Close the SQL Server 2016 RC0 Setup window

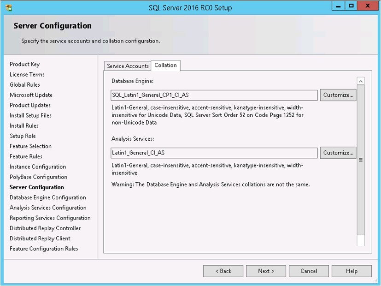click(367, 6)
